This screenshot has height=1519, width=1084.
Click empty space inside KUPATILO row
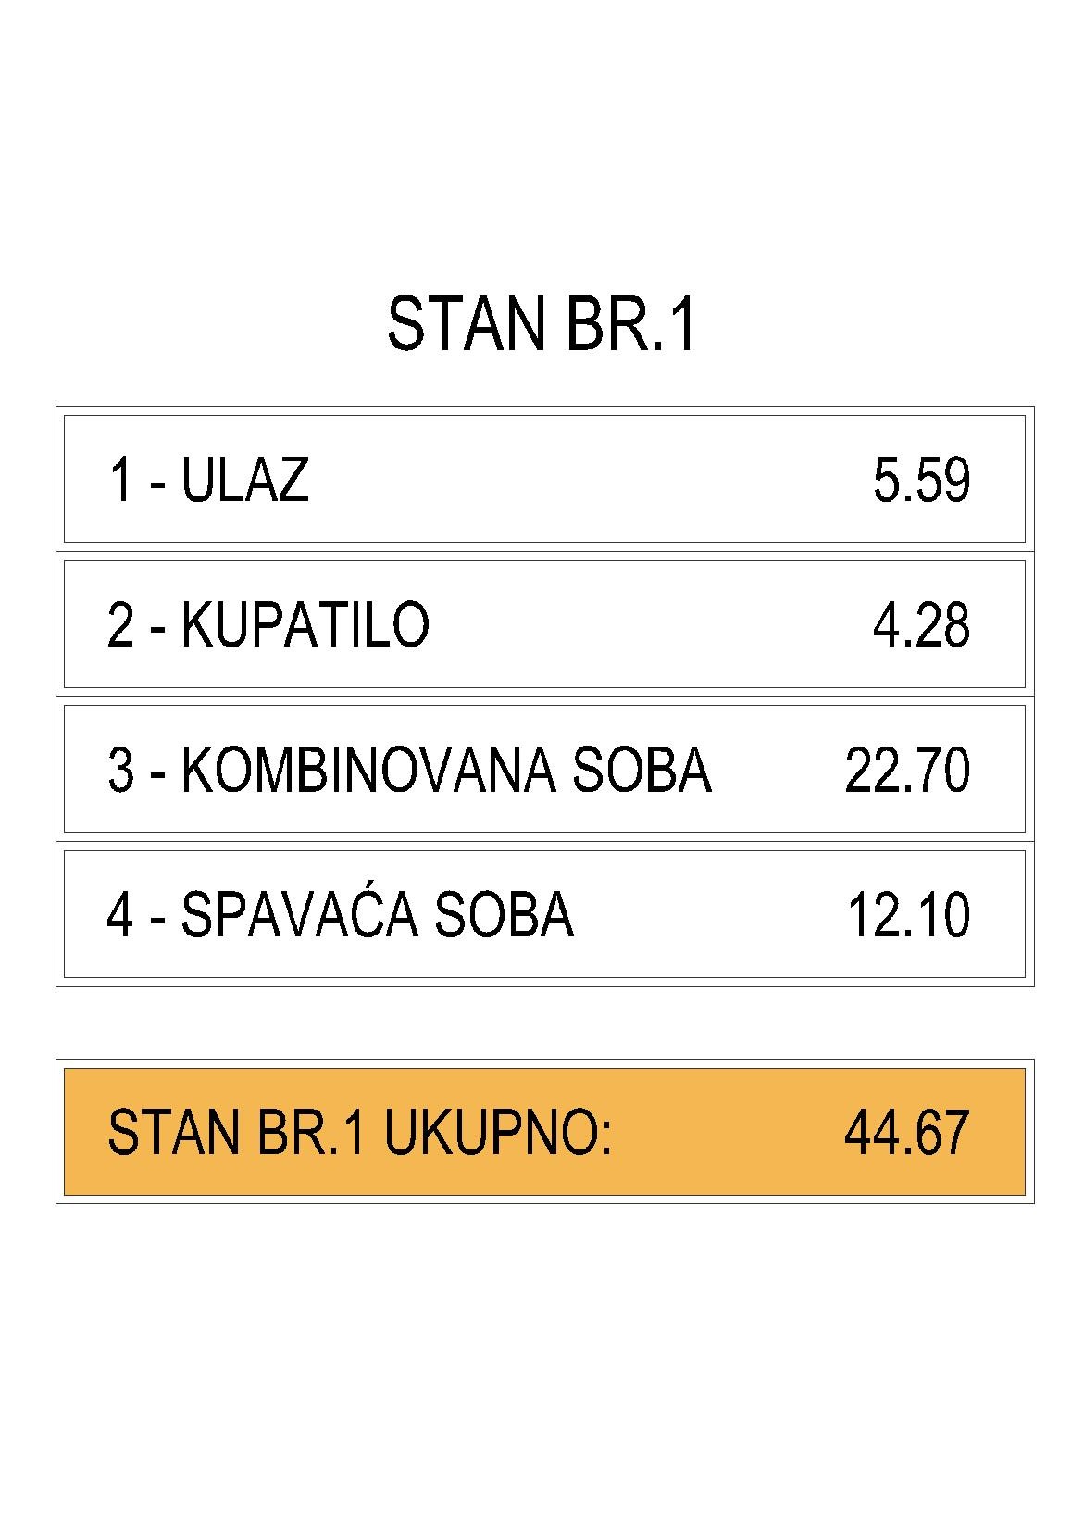[648, 625]
